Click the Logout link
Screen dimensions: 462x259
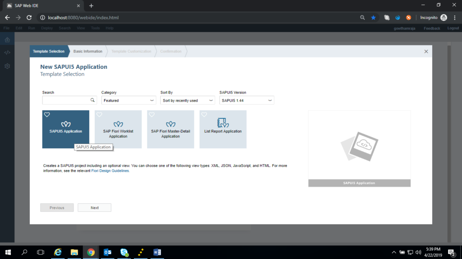453,28
